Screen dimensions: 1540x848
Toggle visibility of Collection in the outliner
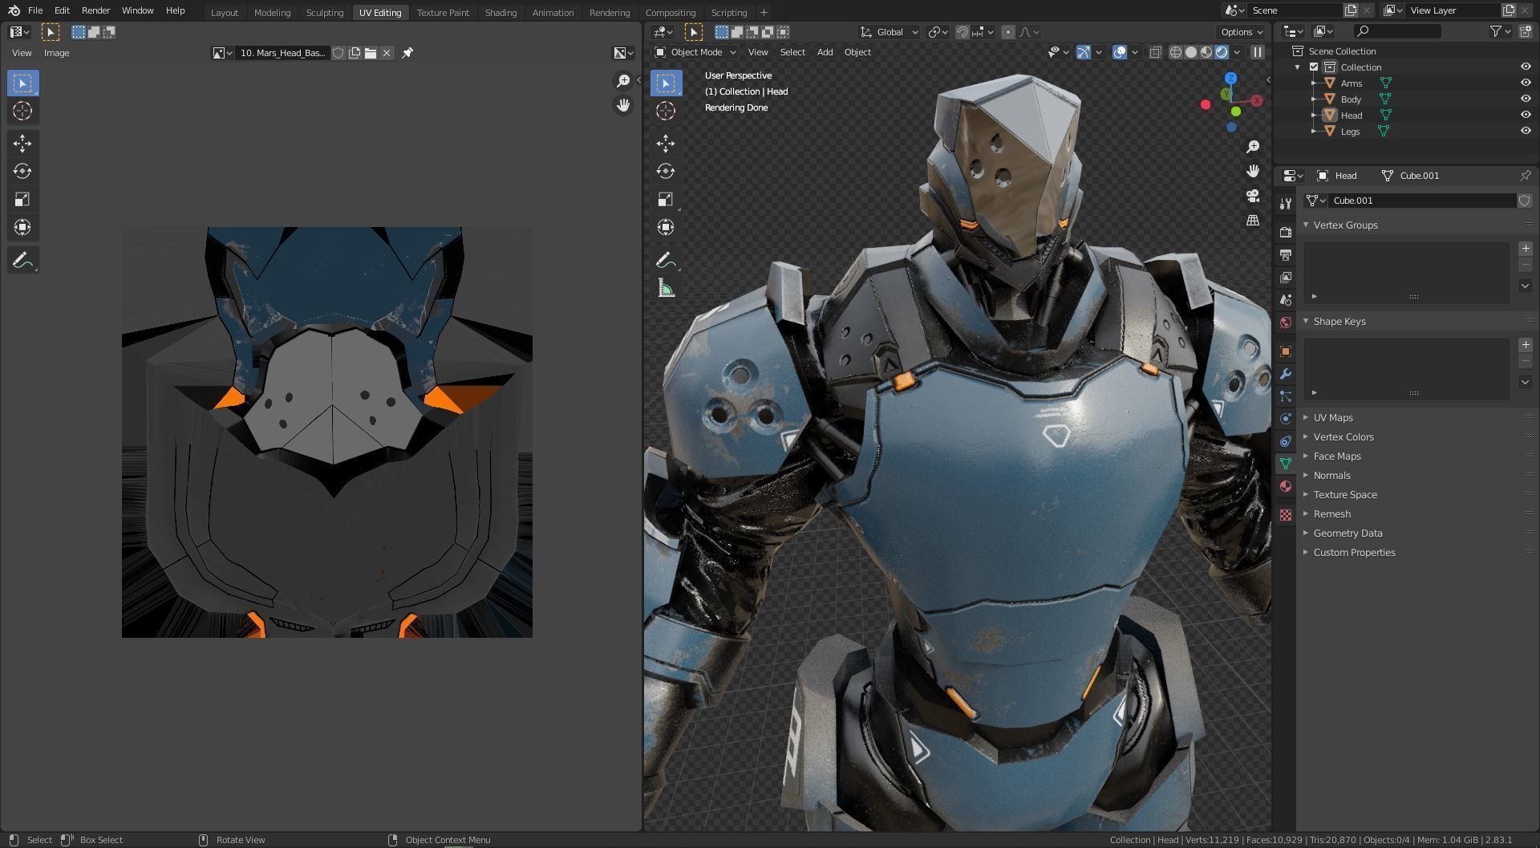1526,67
